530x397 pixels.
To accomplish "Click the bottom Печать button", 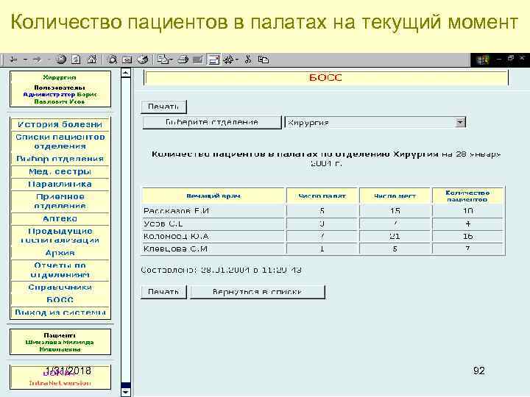I will 163,292.
